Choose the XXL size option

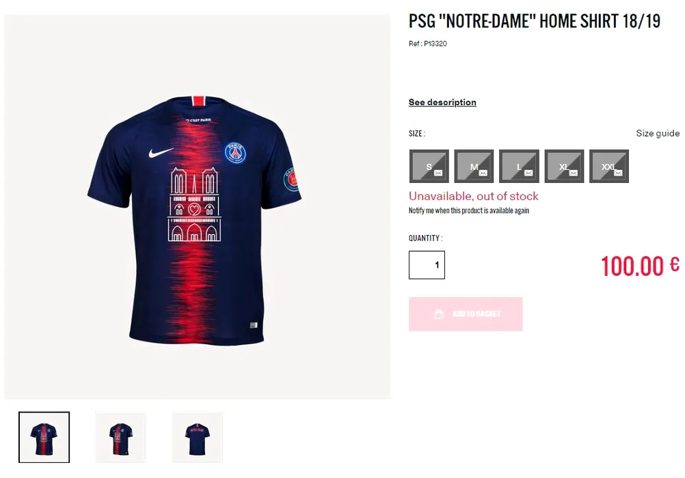tap(609, 167)
